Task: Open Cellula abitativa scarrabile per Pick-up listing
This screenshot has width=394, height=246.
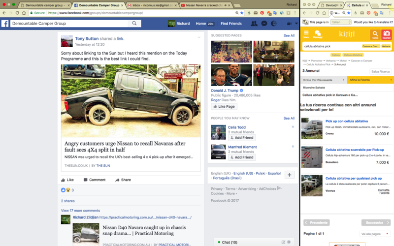Action: click(355, 150)
